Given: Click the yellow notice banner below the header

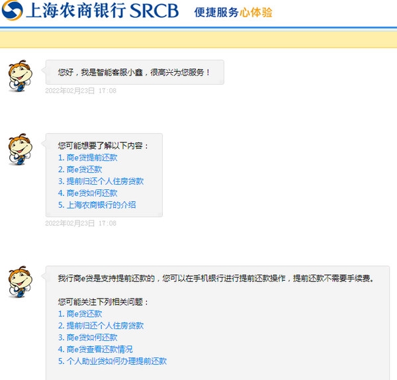Looking at the screenshot, I should [198, 39].
